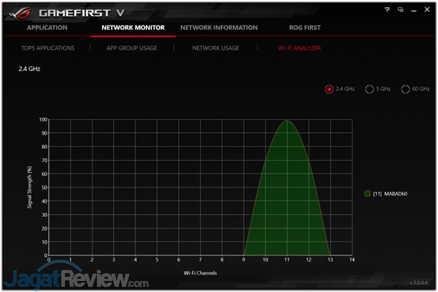The height and width of the screenshot is (292, 438).
Task: Open the help question mark icon
Action: 387,10
